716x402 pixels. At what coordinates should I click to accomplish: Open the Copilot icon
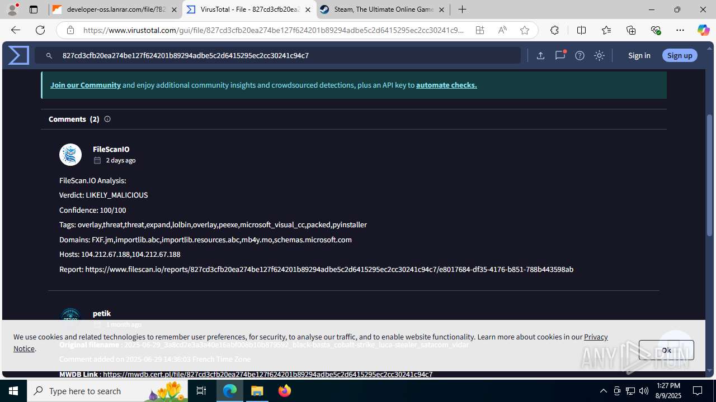point(703,30)
